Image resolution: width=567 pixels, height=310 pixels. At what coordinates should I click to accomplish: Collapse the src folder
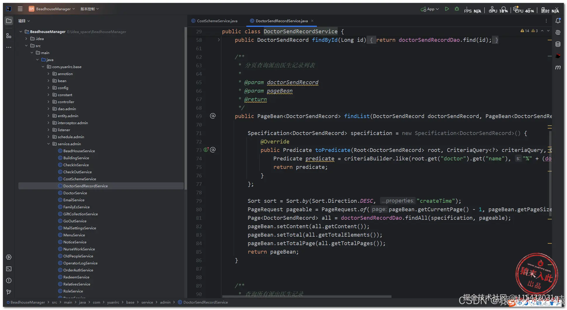point(26,46)
